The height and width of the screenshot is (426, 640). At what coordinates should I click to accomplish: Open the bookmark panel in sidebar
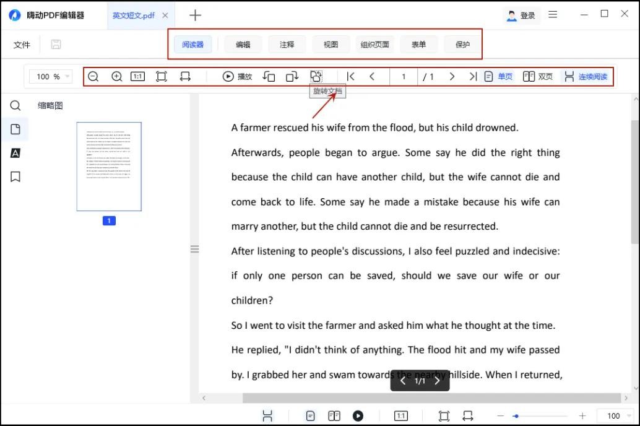(15, 176)
